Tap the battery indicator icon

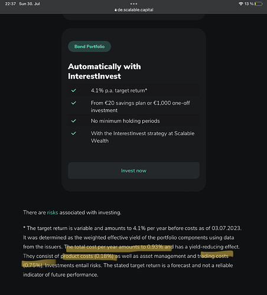[x=258, y=4]
